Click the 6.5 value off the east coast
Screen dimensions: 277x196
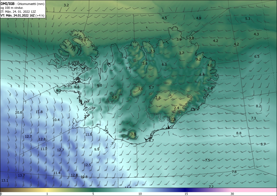click(257, 57)
